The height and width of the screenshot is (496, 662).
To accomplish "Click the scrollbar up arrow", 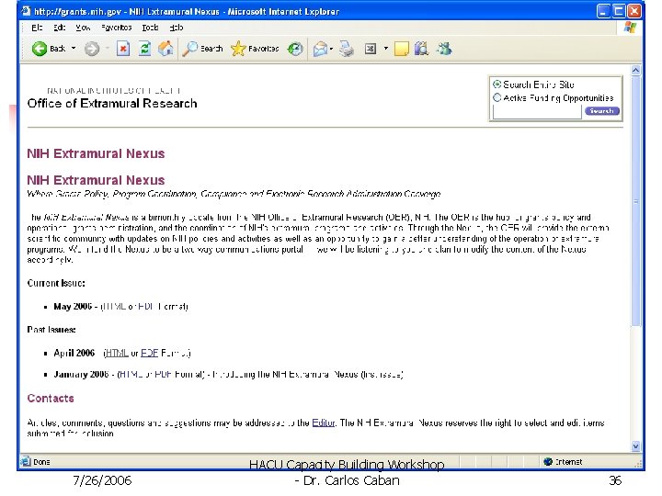I will 636,71.
